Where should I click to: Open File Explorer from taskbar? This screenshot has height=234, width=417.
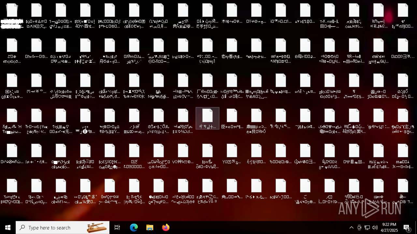click(150, 227)
